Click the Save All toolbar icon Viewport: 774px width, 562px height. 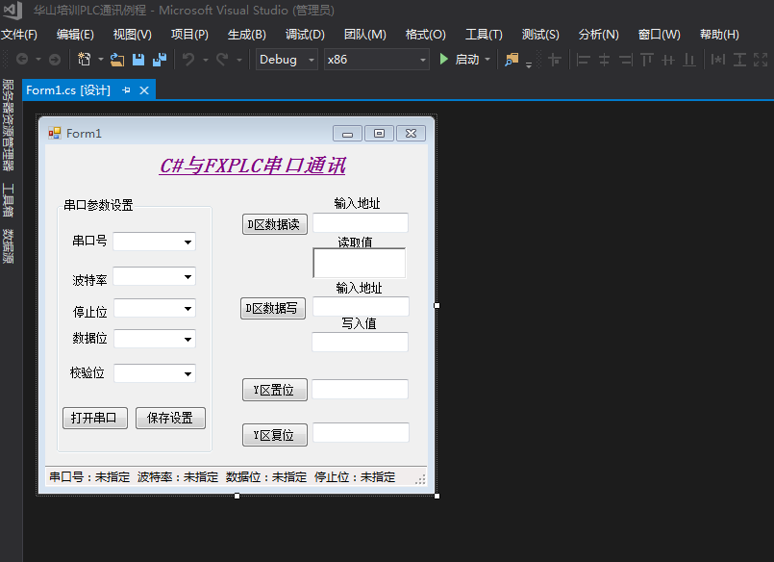159,60
